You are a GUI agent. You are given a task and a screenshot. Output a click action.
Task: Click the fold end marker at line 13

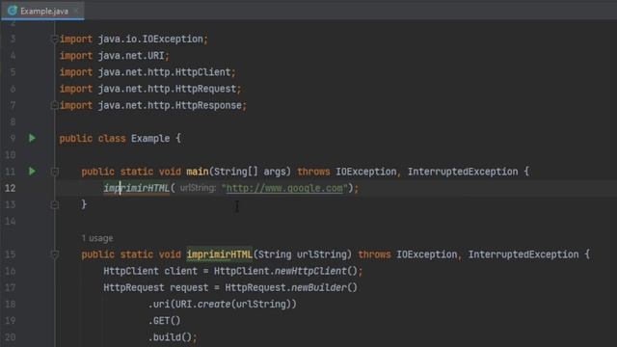coord(54,204)
